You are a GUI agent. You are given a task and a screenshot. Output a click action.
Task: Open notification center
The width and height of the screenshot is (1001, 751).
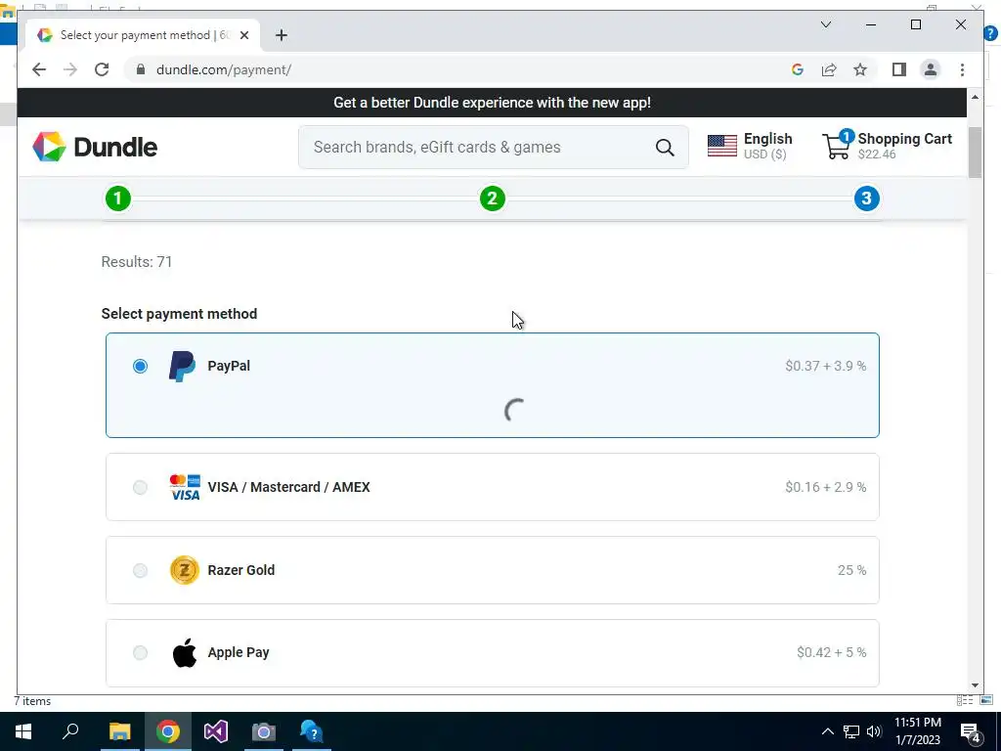pos(971,731)
